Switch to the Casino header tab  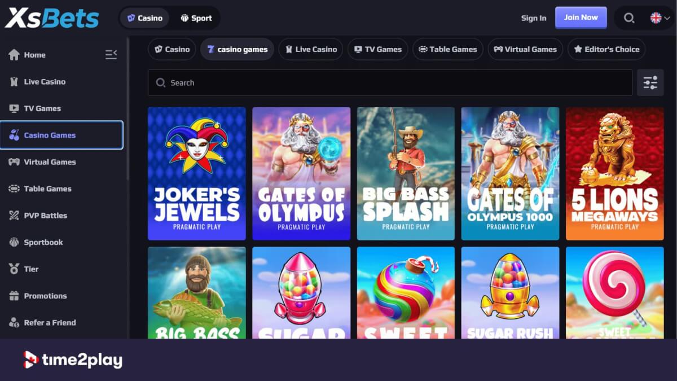pyautogui.click(x=145, y=18)
